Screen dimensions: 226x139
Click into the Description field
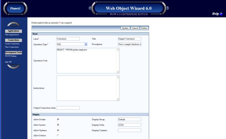pos(129,44)
